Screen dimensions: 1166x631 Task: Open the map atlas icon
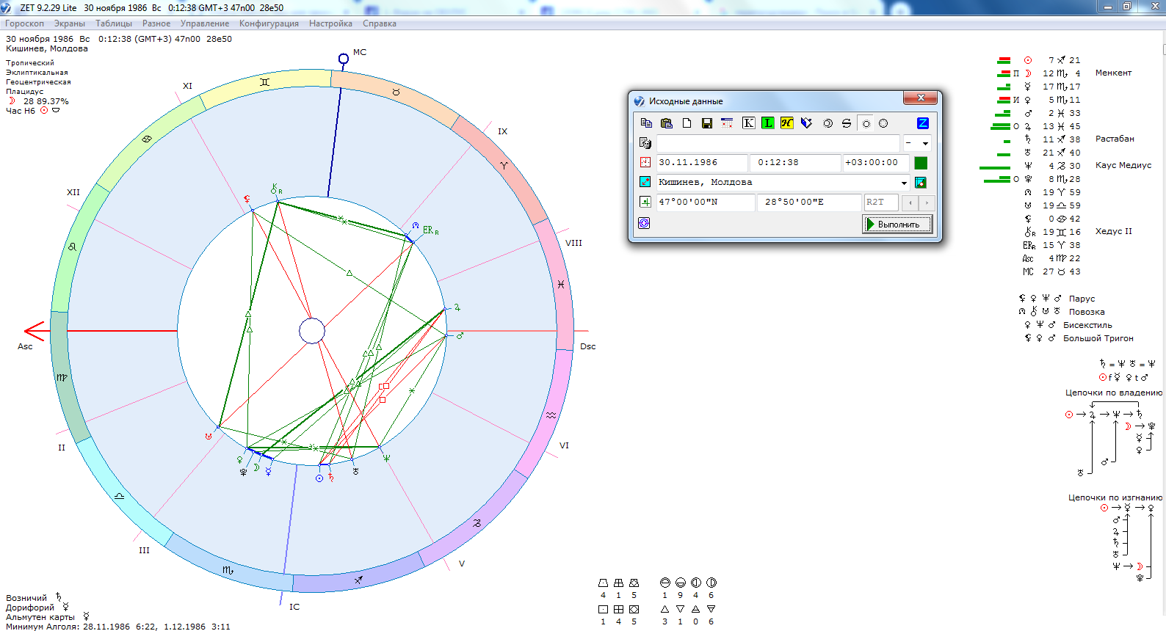[921, 182]
